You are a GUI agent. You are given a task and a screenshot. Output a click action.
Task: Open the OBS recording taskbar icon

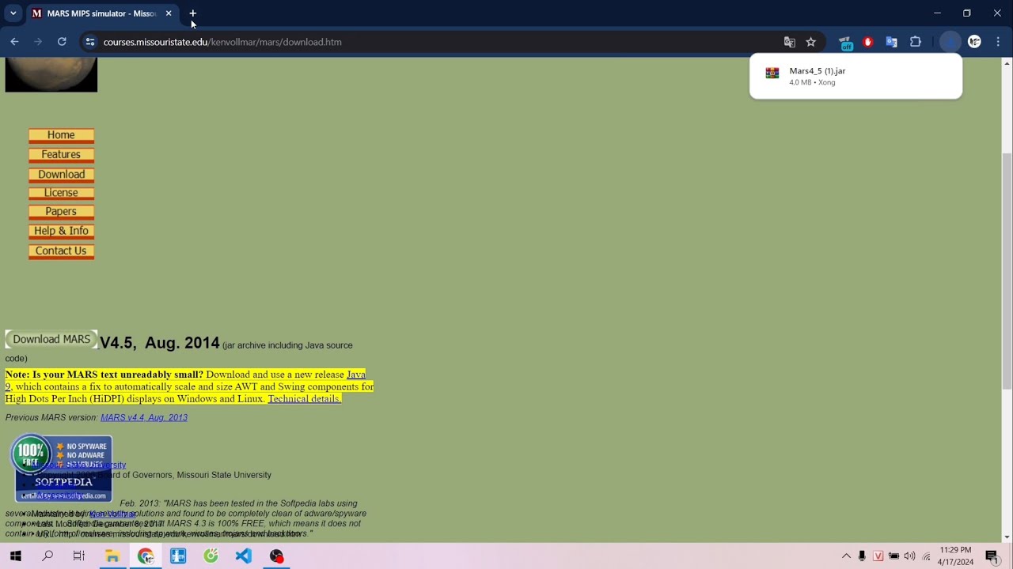(x=276, y=556)
